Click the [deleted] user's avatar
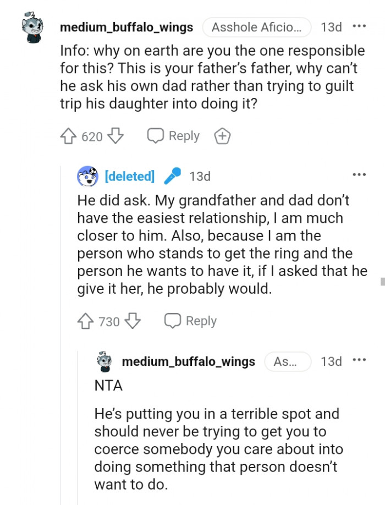385x505 pixels. (86, 175)
